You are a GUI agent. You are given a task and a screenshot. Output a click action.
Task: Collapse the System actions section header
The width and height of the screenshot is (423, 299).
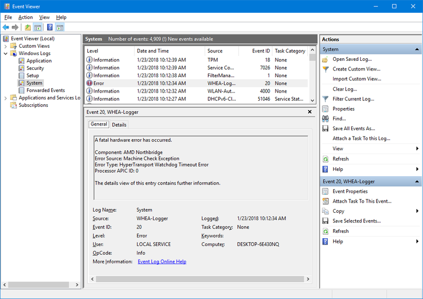coord(418,49)
